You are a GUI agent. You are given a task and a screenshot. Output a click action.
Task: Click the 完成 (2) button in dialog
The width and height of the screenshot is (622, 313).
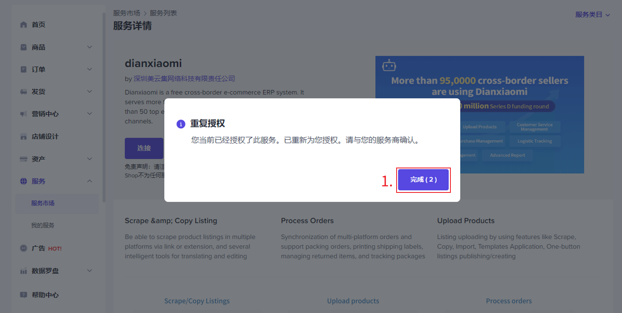click(423, 180)
